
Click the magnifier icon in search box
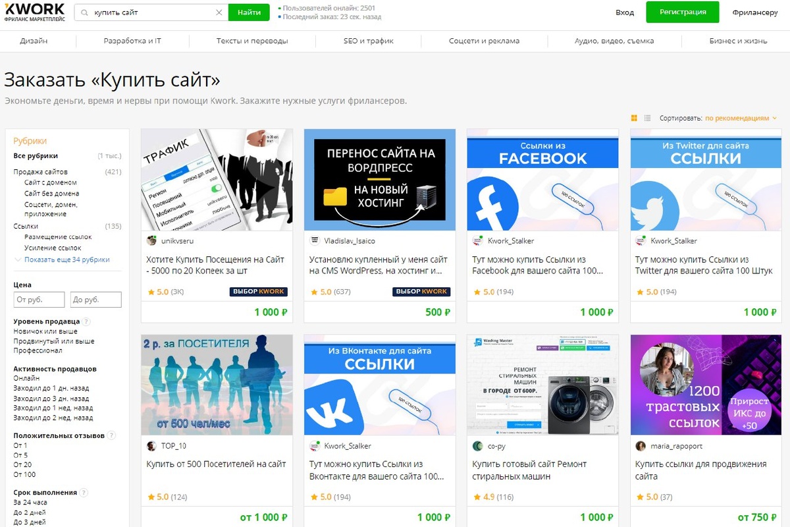tap(84, 13)
